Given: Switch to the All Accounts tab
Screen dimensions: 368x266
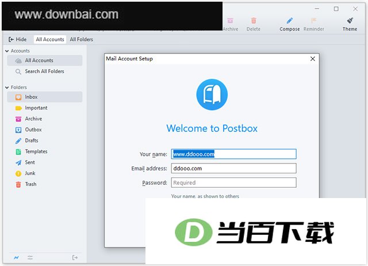Looking at the screenshot, I should [x=50, y=39].
